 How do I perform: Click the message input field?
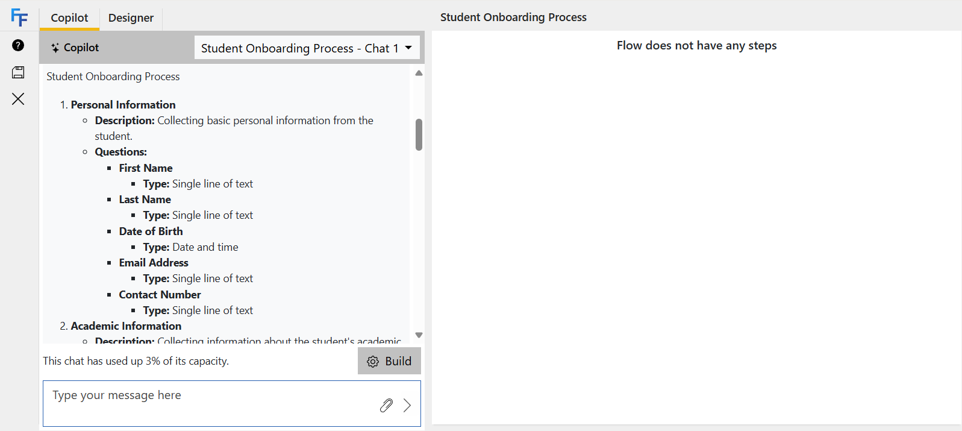[232, 403]
